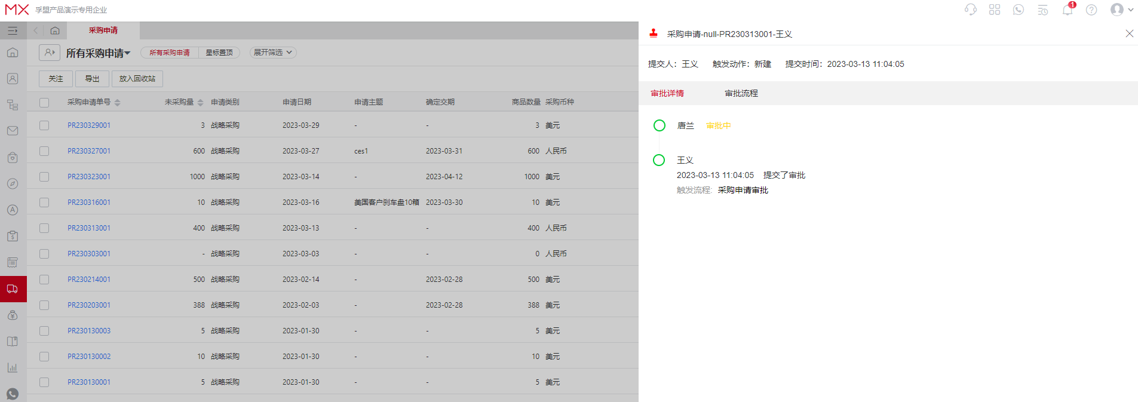Open the customer service headset icon

point(970,10)
